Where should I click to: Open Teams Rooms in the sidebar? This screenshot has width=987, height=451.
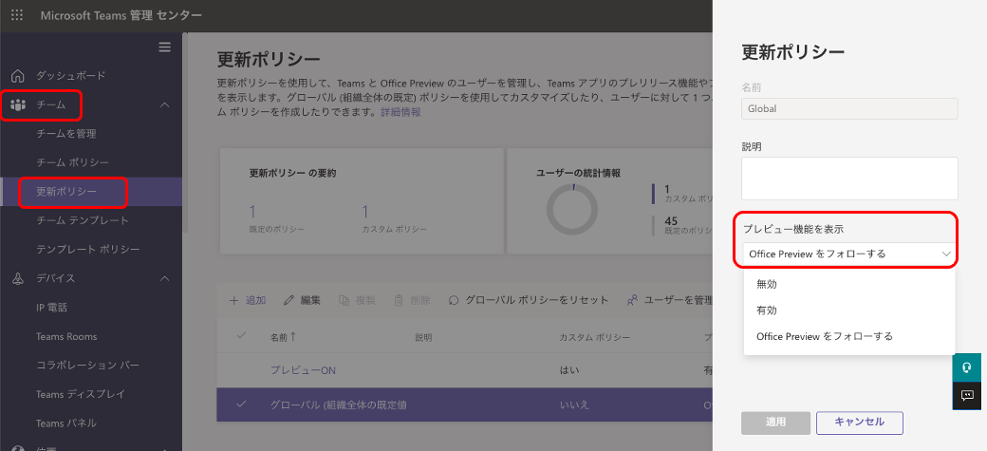click(x=66, y=336)
